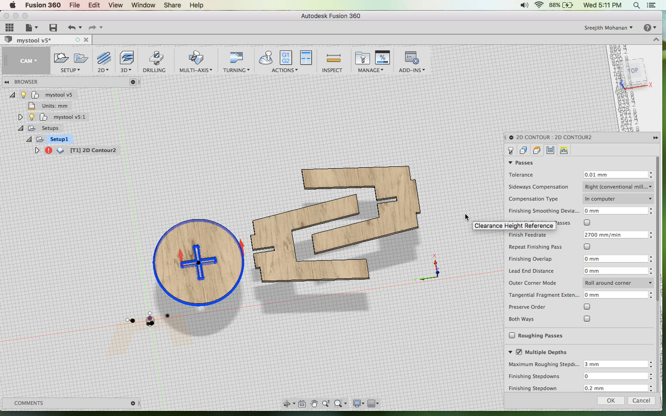666x416 pixels.
Task: Cancel the 2D Contour dialog
Action: coord(641,401)
